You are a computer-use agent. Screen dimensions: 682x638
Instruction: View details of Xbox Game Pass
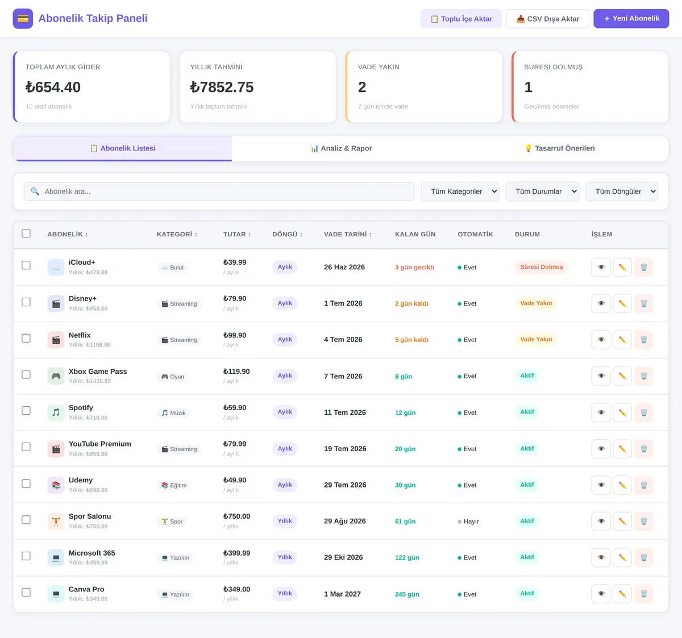point(601,376)
